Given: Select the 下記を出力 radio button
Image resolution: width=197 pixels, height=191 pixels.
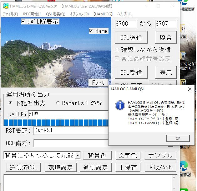Looking at the screenshot, I should pos(11,103).
